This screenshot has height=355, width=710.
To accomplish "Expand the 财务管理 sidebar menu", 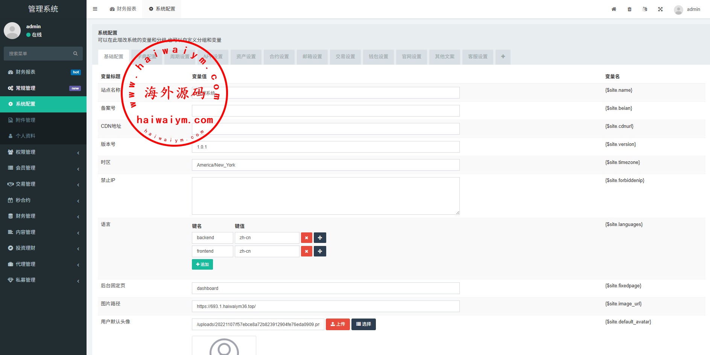I will click(43, 216).
